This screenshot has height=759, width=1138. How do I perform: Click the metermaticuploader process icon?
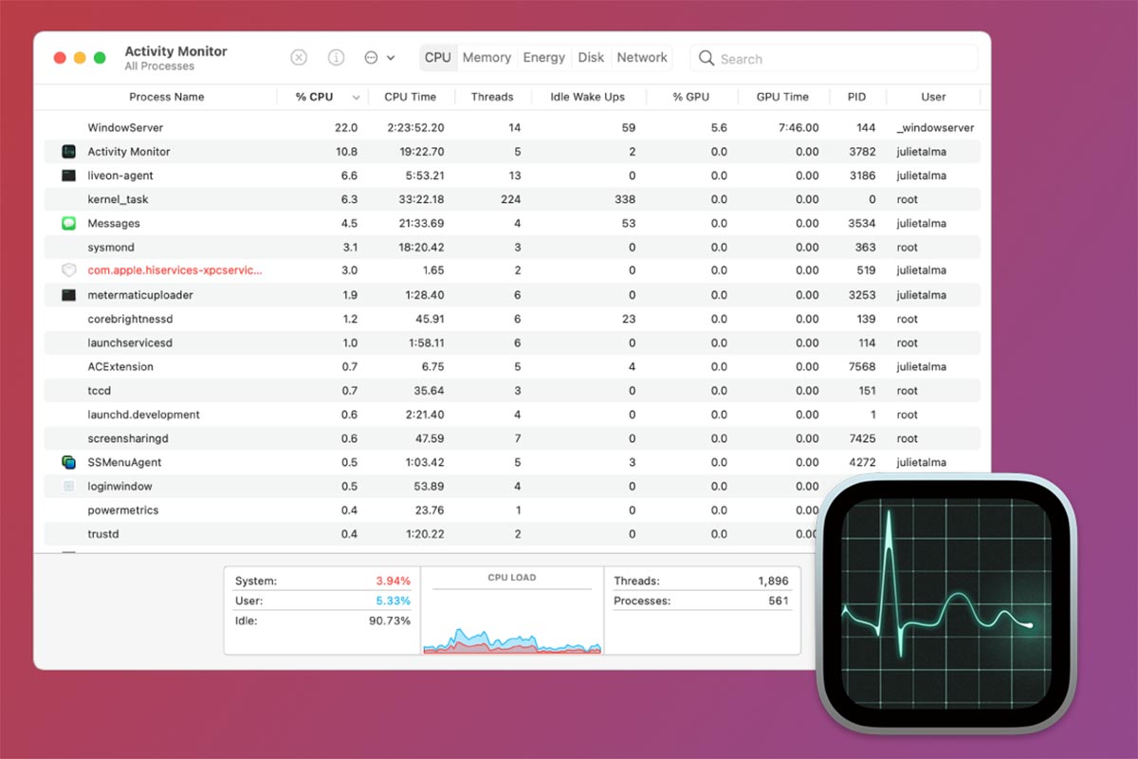click(x=68, y=295)
